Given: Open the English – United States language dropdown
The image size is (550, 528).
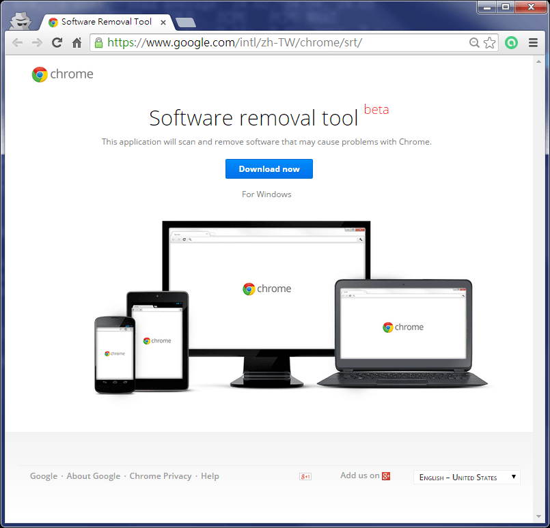Looking at the screenshot, I should click(467, 477).
